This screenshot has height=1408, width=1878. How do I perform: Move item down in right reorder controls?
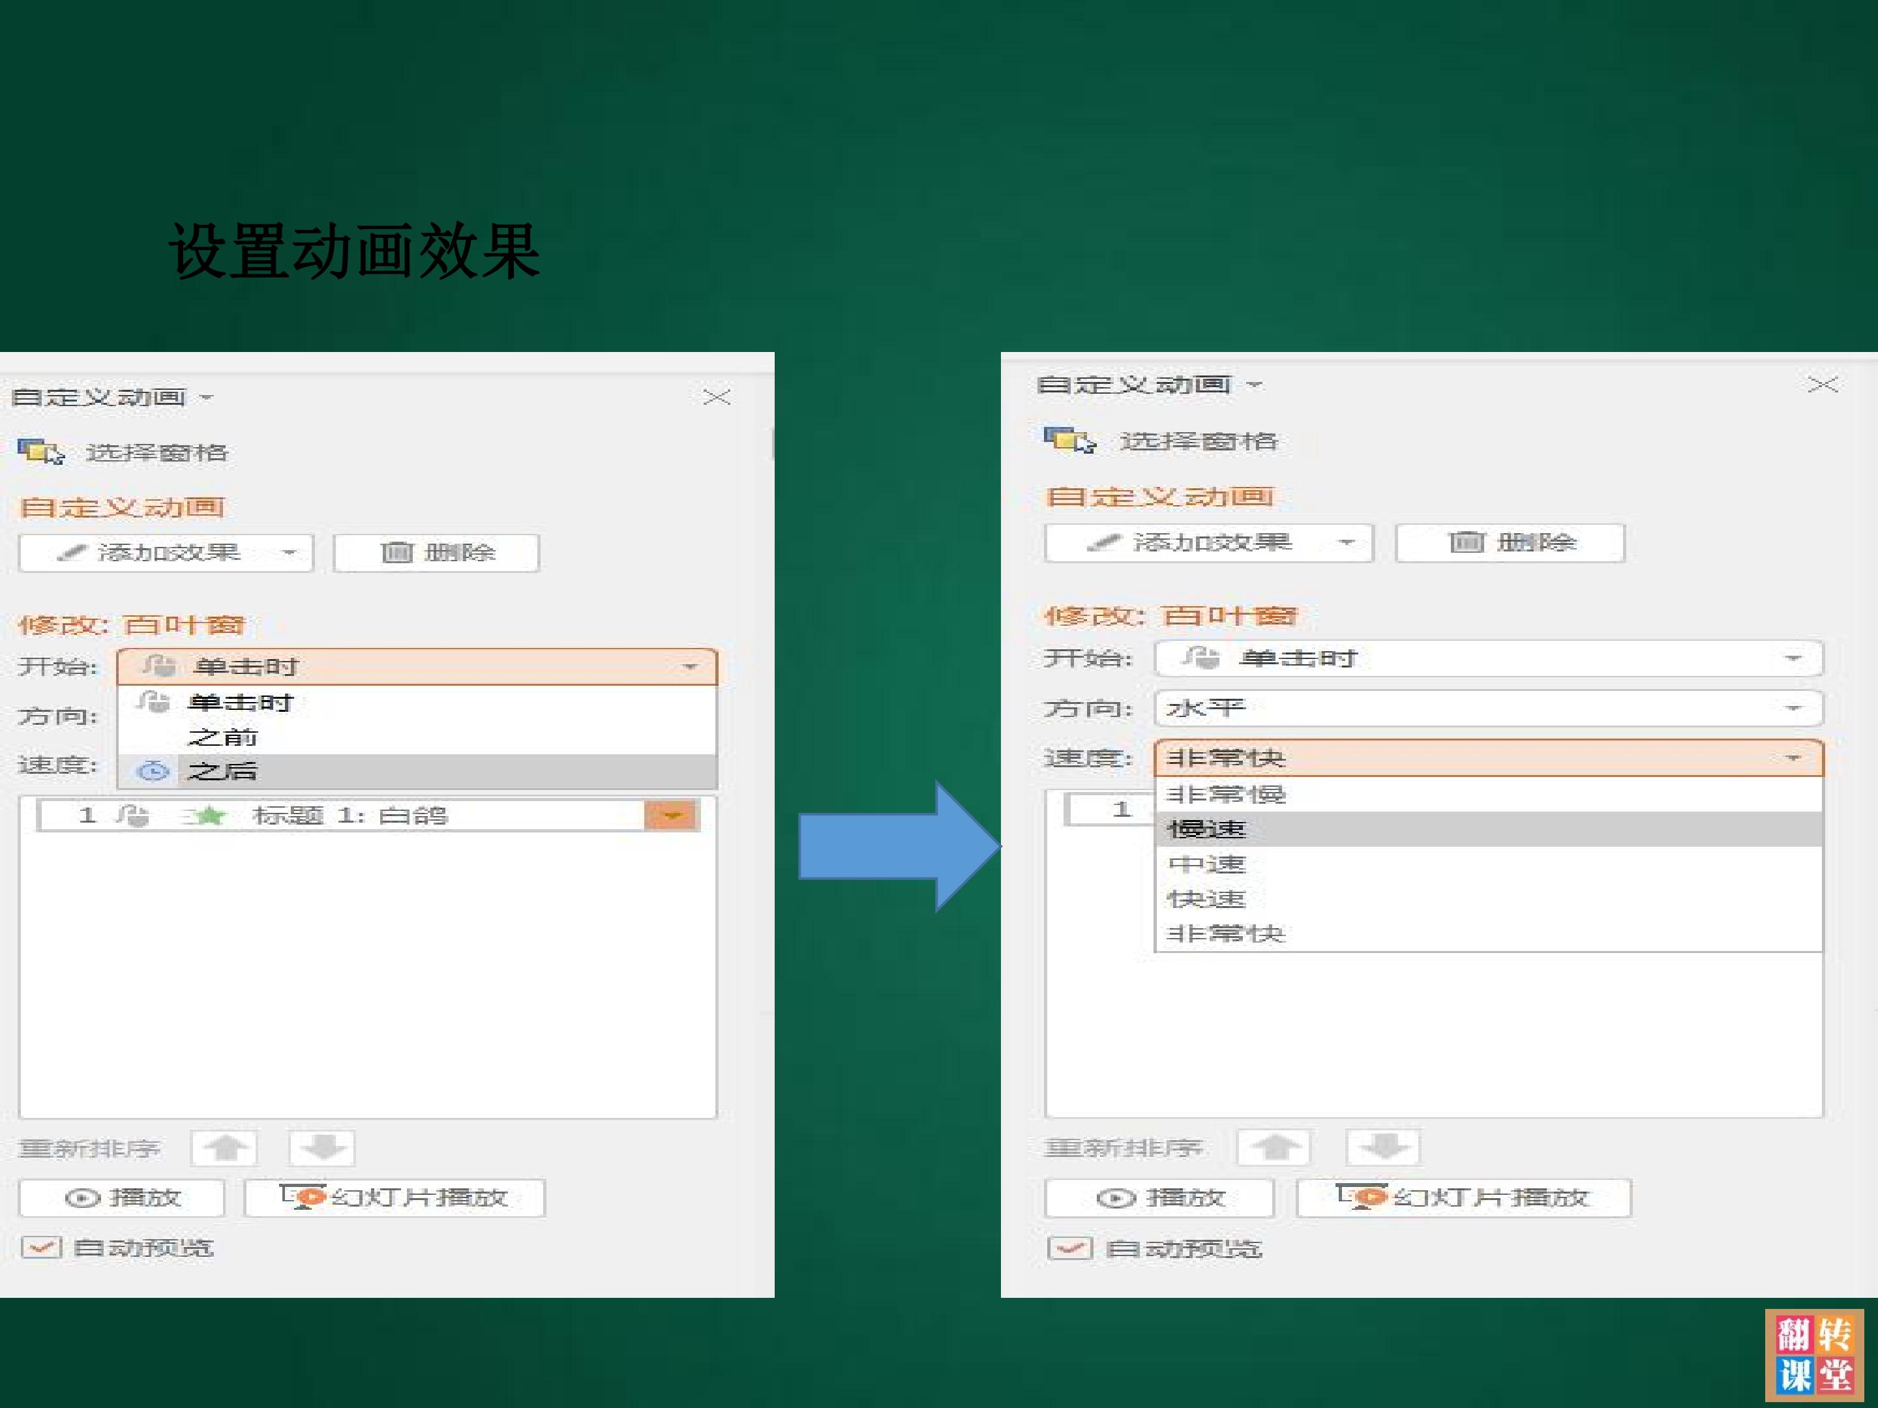click(1383, 1147)
